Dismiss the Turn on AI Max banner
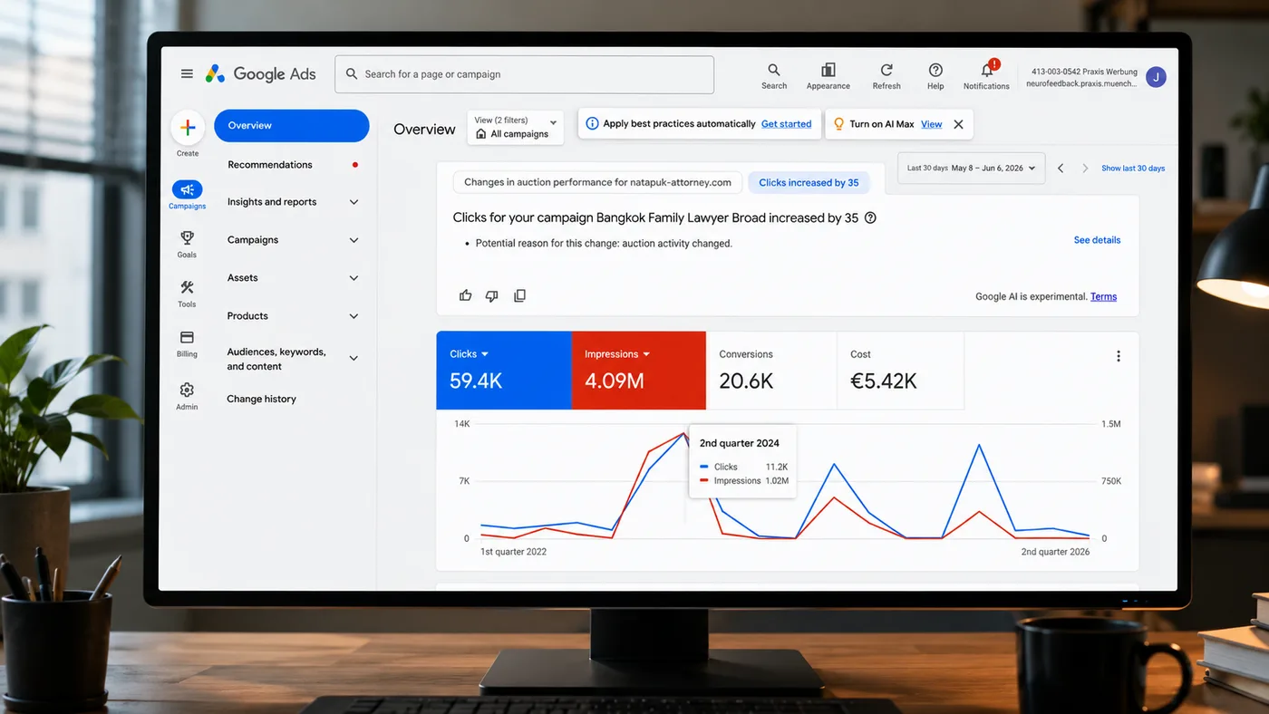 [x=958, y=124]
